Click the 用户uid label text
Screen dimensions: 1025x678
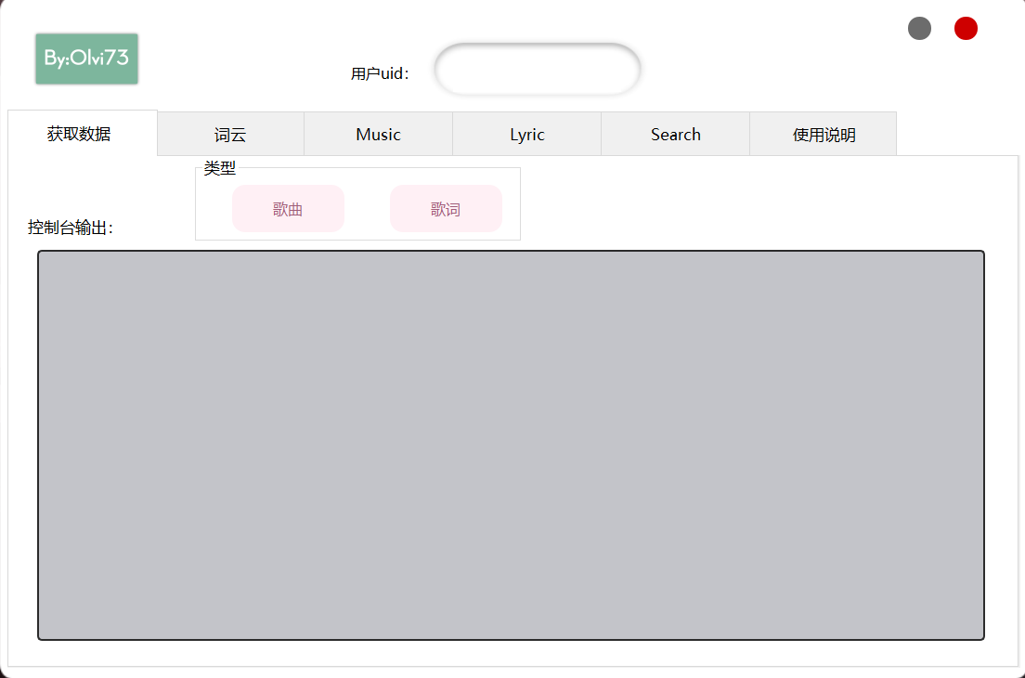pyautogui.click(x=380, y=74)
